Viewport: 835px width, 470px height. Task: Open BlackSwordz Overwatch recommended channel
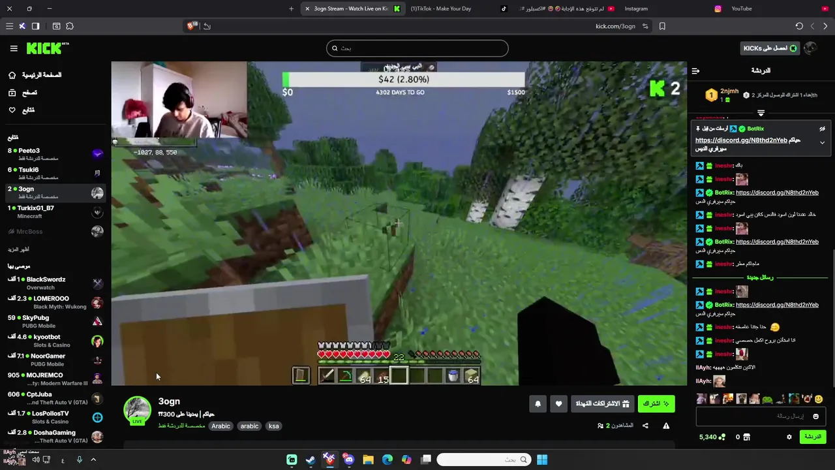pos(55,283)
